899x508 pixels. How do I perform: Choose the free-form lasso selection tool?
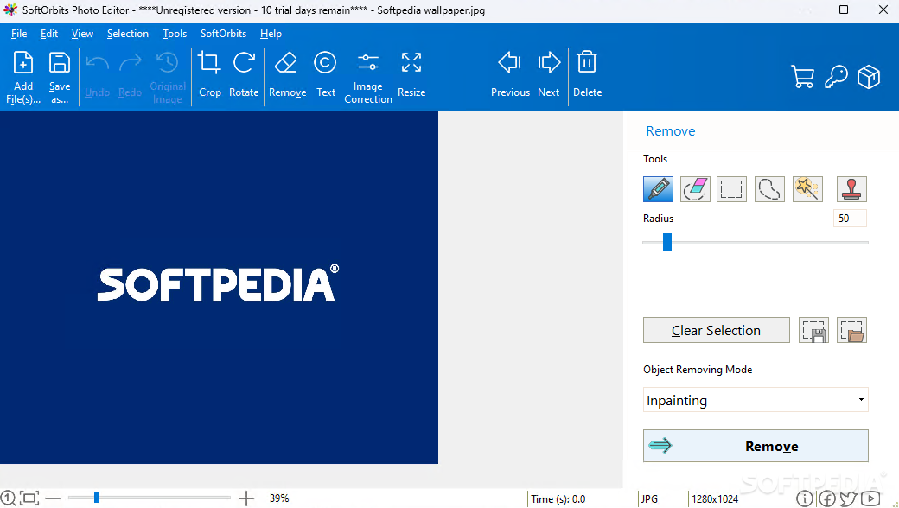point(769,188)
